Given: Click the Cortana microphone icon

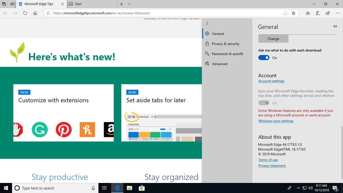Looking at the screenshot, I should (x=93, y=188).
